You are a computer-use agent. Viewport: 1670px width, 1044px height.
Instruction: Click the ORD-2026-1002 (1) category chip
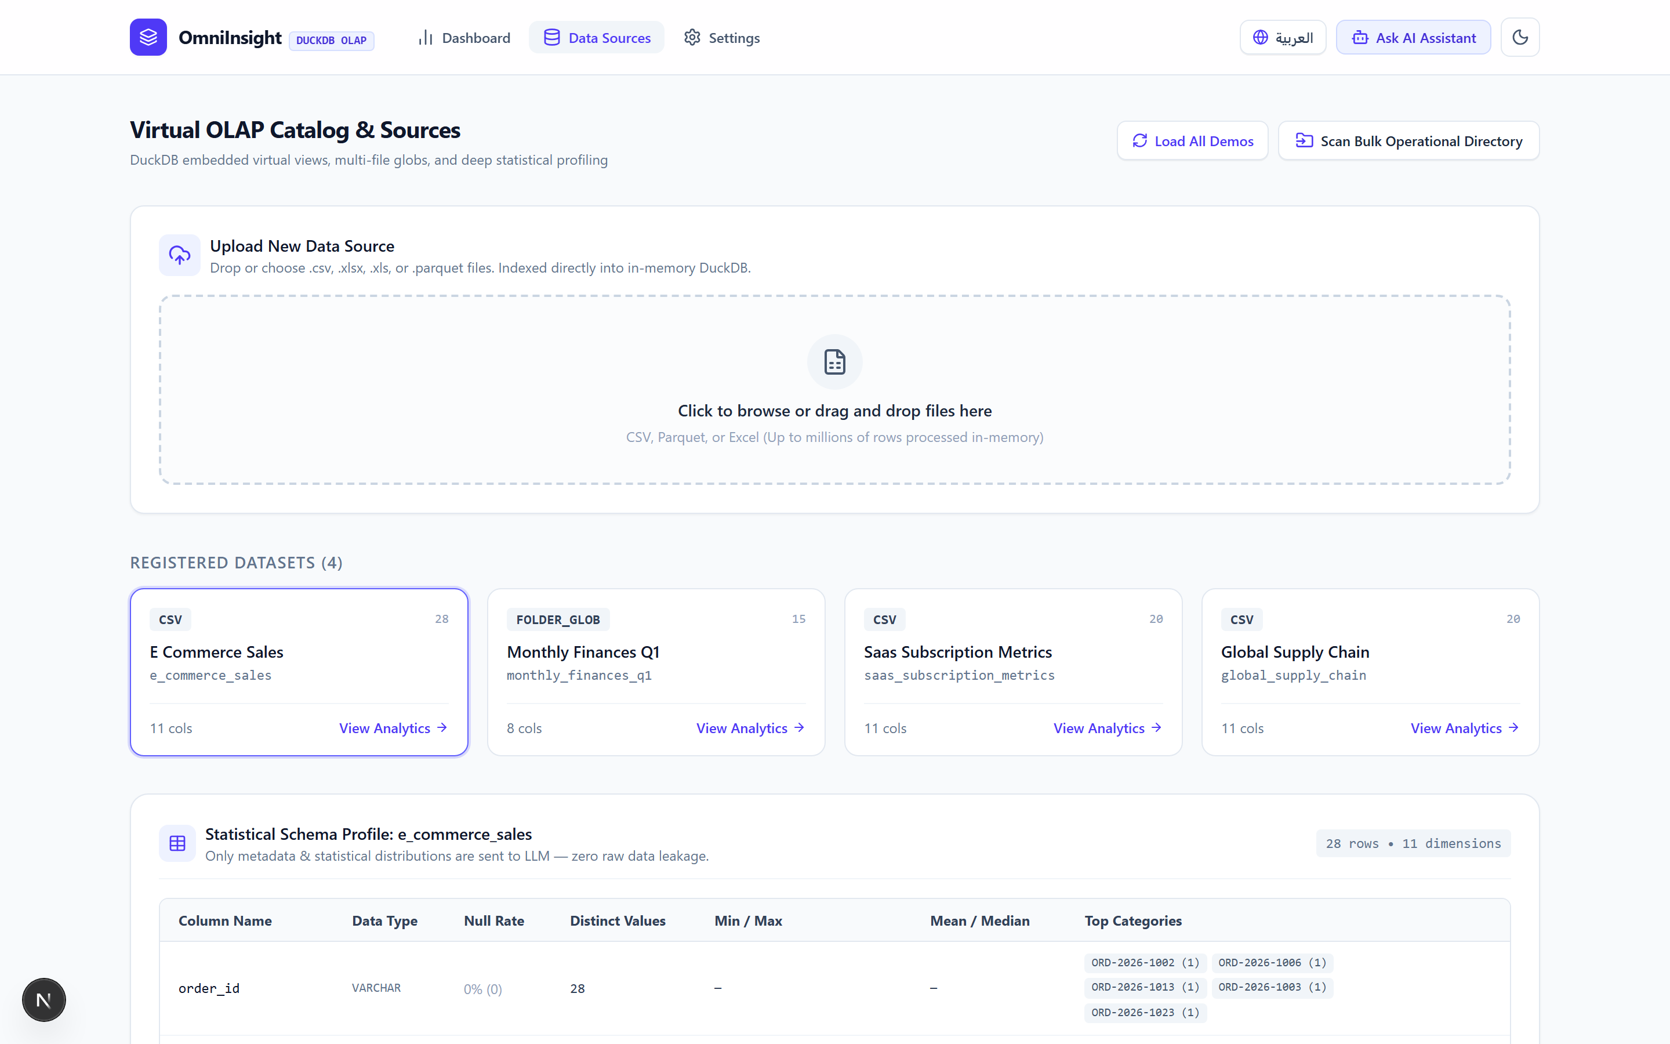tap(1145, 963)
